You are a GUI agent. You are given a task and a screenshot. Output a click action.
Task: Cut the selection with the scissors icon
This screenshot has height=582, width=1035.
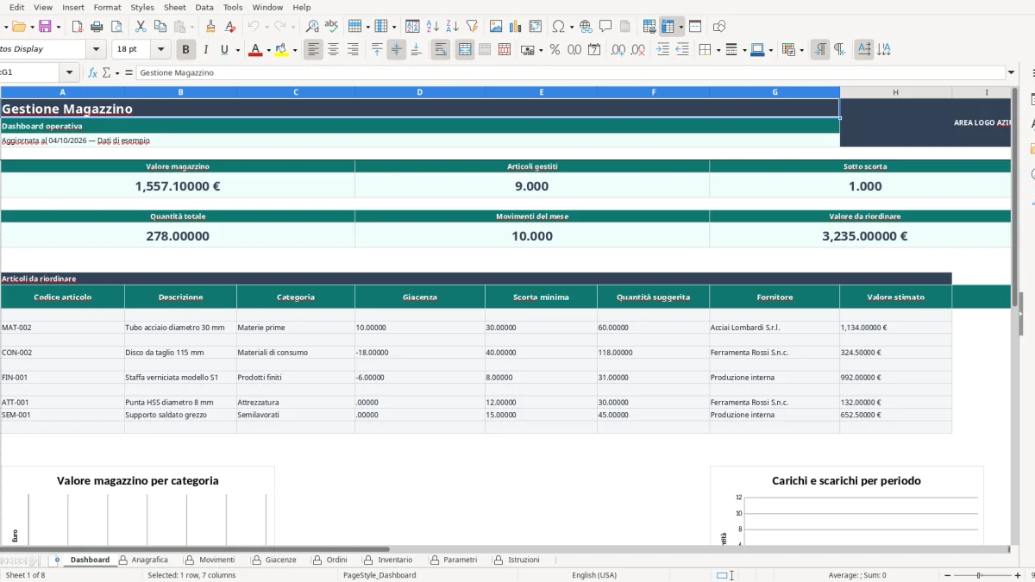(141, 27)
